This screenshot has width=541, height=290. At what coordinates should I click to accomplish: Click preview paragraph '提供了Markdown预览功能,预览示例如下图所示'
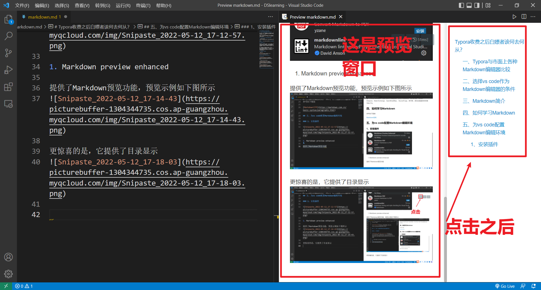coord(351,88)
